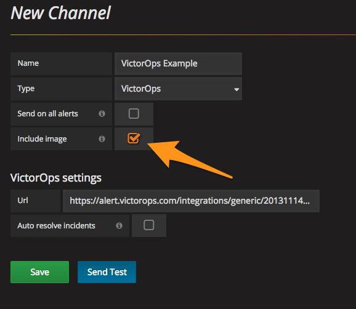This screenshot has width=356, height=309.
Task: Click into the Url input field
Action: click(191, 201)
